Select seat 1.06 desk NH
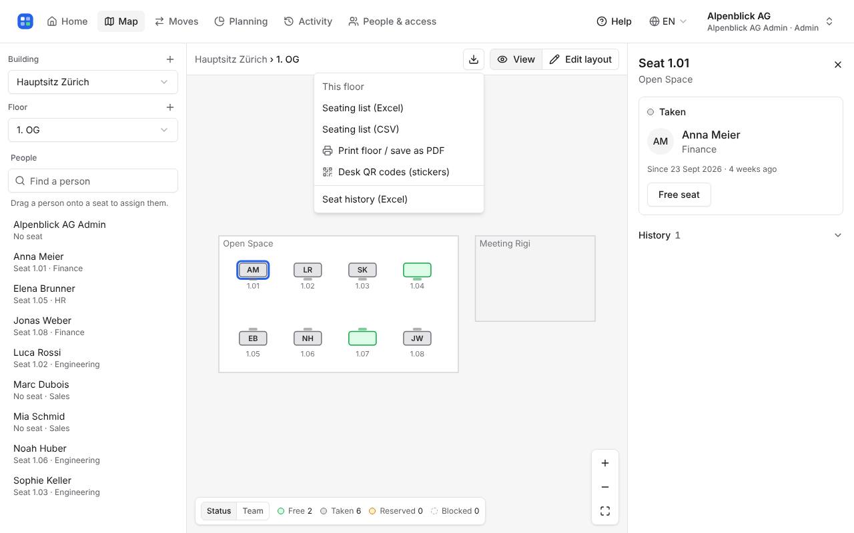Screen dimensions: 854x533 point(308,338)
